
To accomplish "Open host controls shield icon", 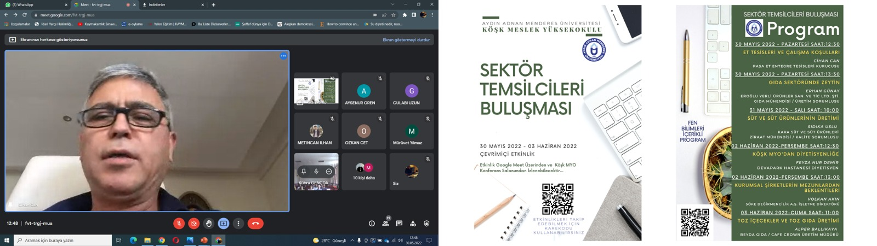I will coord(426,224).
